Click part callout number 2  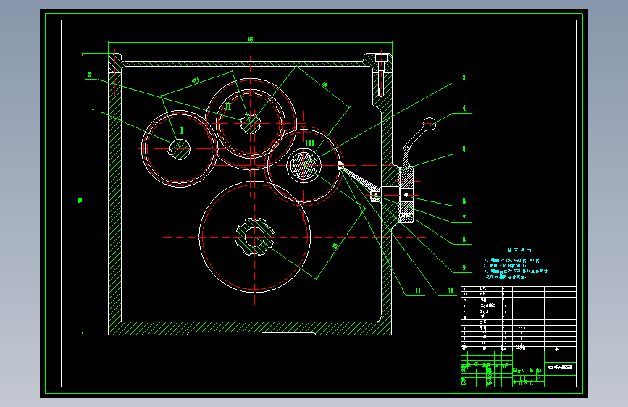click(89, 75)
